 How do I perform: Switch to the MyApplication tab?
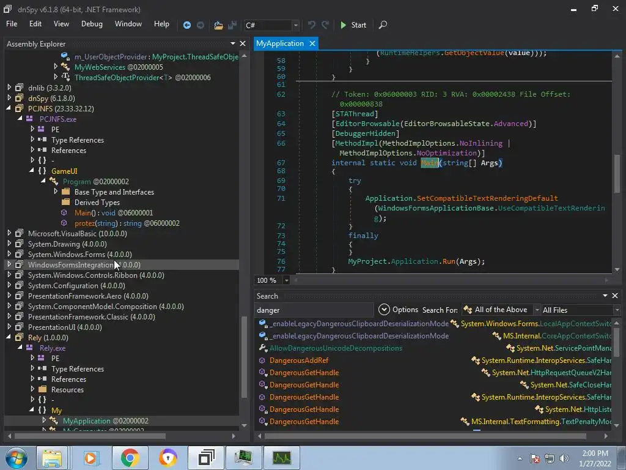[280, 43]
